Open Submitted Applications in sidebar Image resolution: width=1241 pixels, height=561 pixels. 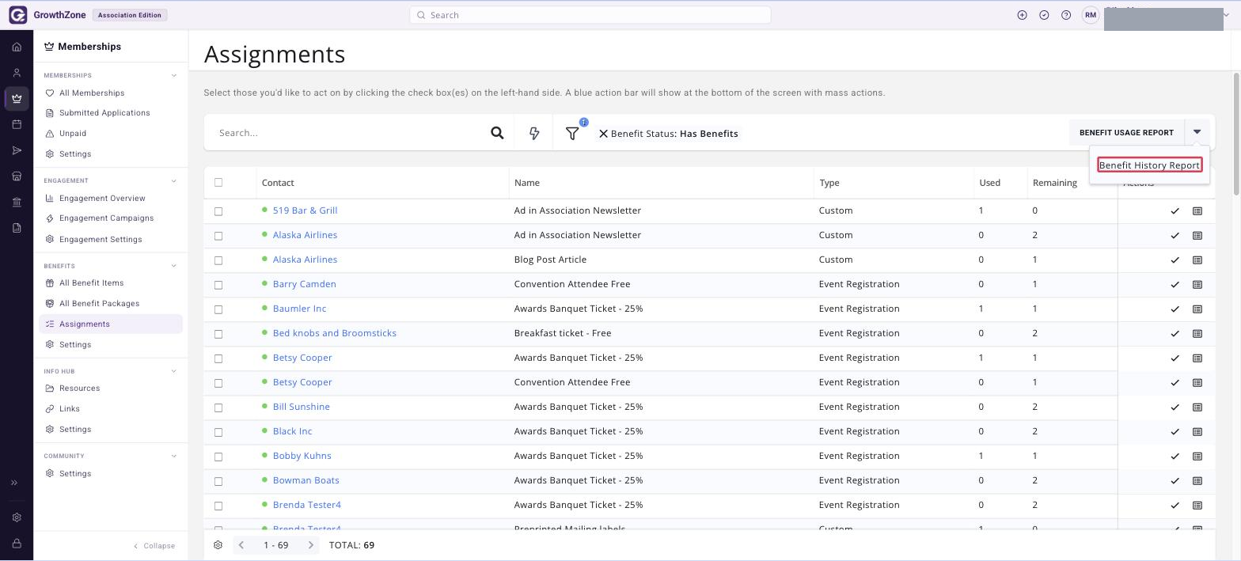pyautogui.click(x=104, y=113)
